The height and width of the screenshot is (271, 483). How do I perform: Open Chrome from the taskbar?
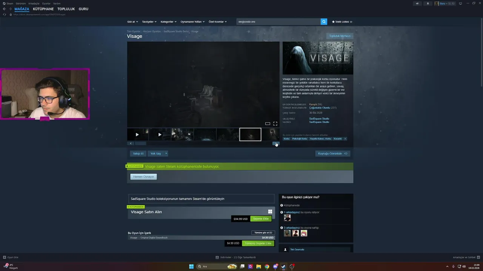267,266
